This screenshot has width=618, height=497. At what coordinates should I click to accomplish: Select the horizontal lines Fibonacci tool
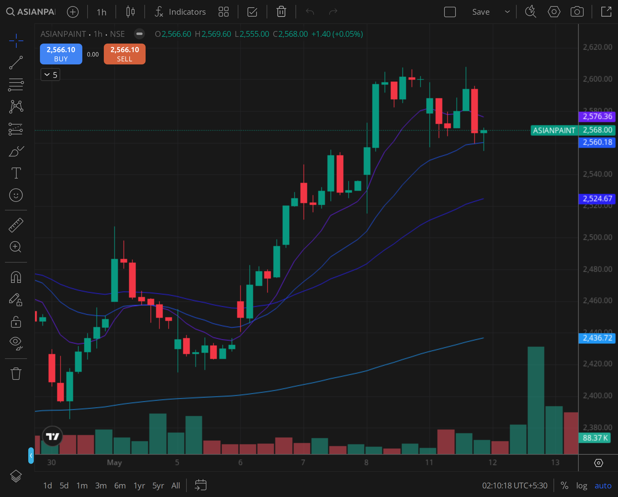pos(16,85)
